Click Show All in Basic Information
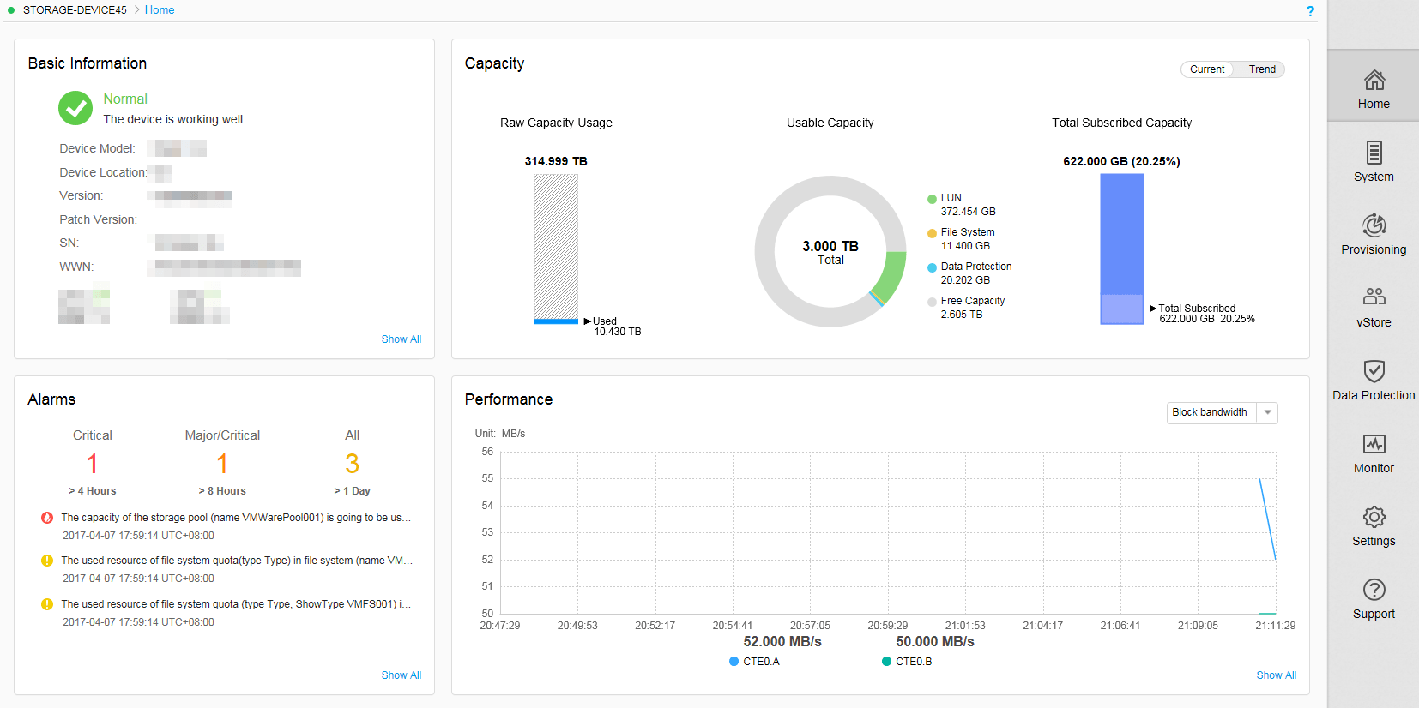 click(x=402, y=339)
